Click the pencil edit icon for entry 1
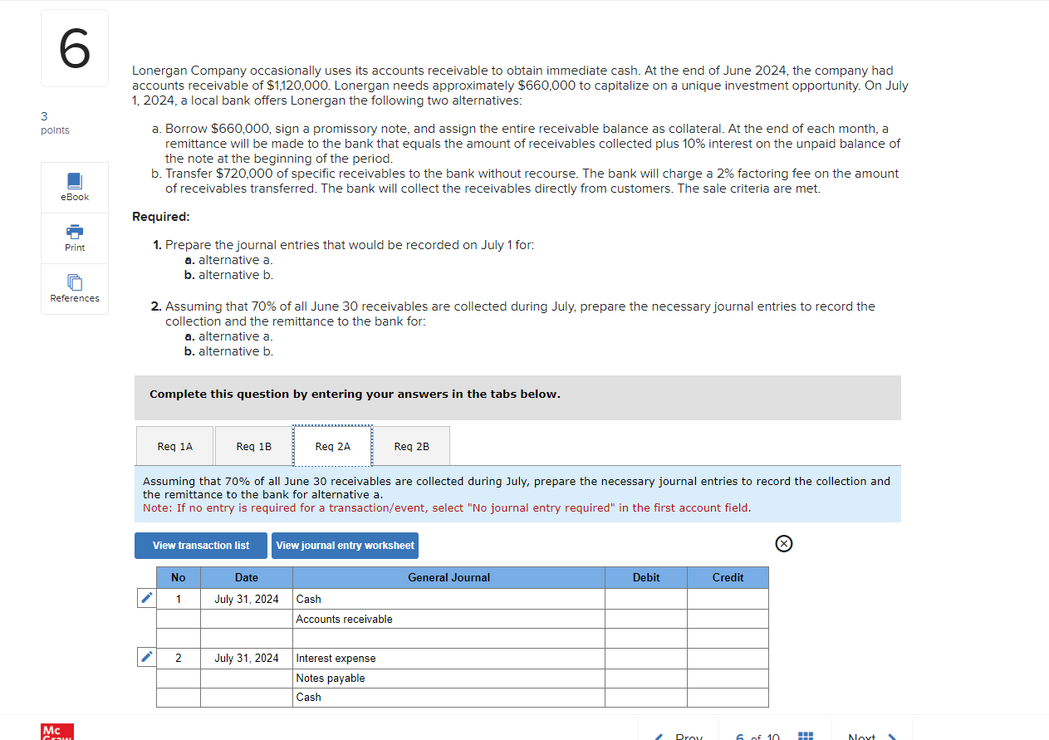Image resolution: width=1049 pixels, height=740 pixels. 146,598
